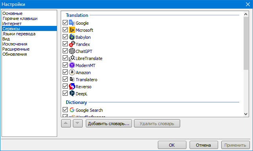253x151 pixels.
Task: Uncheck the DeepL checkbox
Action: point(65,93)
